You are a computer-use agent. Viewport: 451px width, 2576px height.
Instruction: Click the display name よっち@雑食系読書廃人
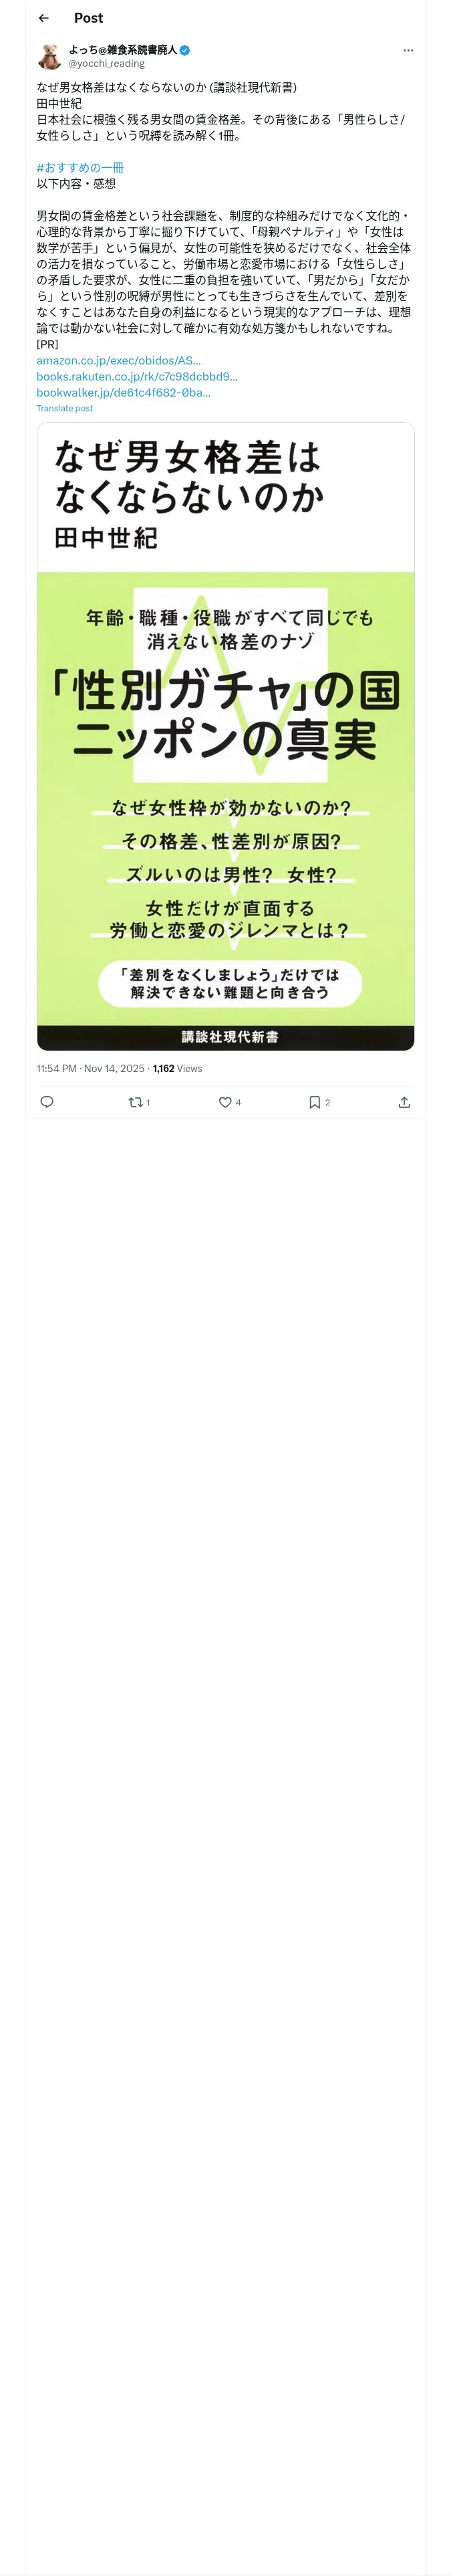(122, 49)
